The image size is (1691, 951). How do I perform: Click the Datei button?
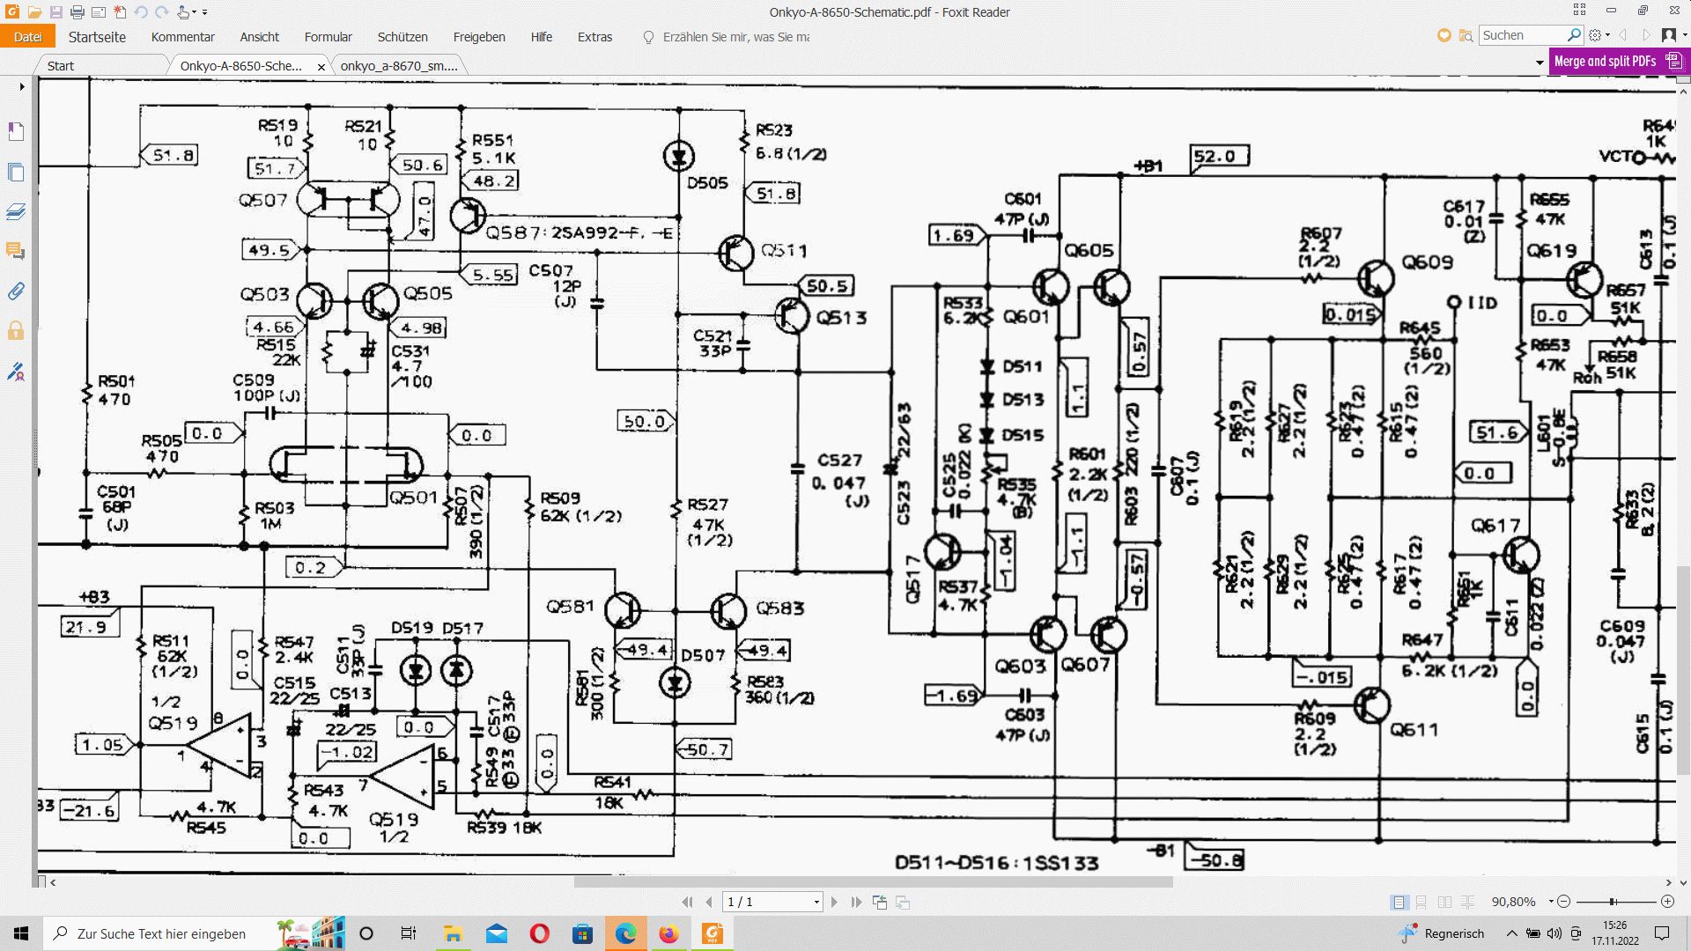[x=27, y=37]
